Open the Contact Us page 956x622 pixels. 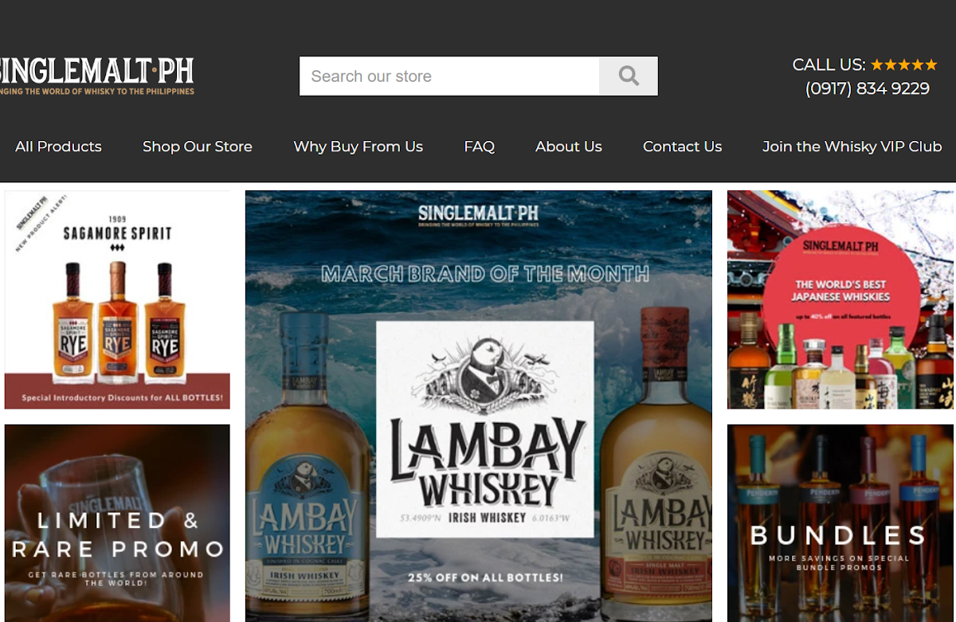[682, 147]
